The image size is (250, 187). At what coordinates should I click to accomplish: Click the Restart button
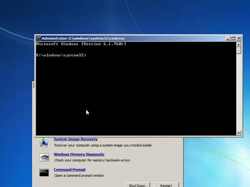[x=166, y=185]
